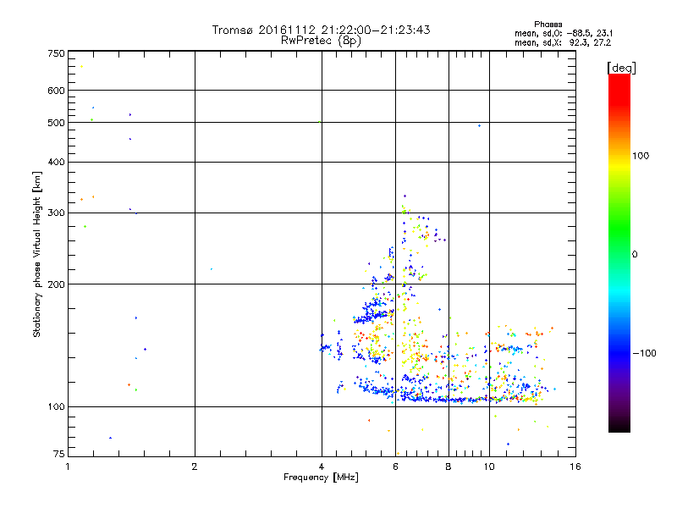Image resolution: width=677 pixels, height=508 pixels.
Task: Click the colorbar tick label "0"
Action: click(x=635, y=255)
